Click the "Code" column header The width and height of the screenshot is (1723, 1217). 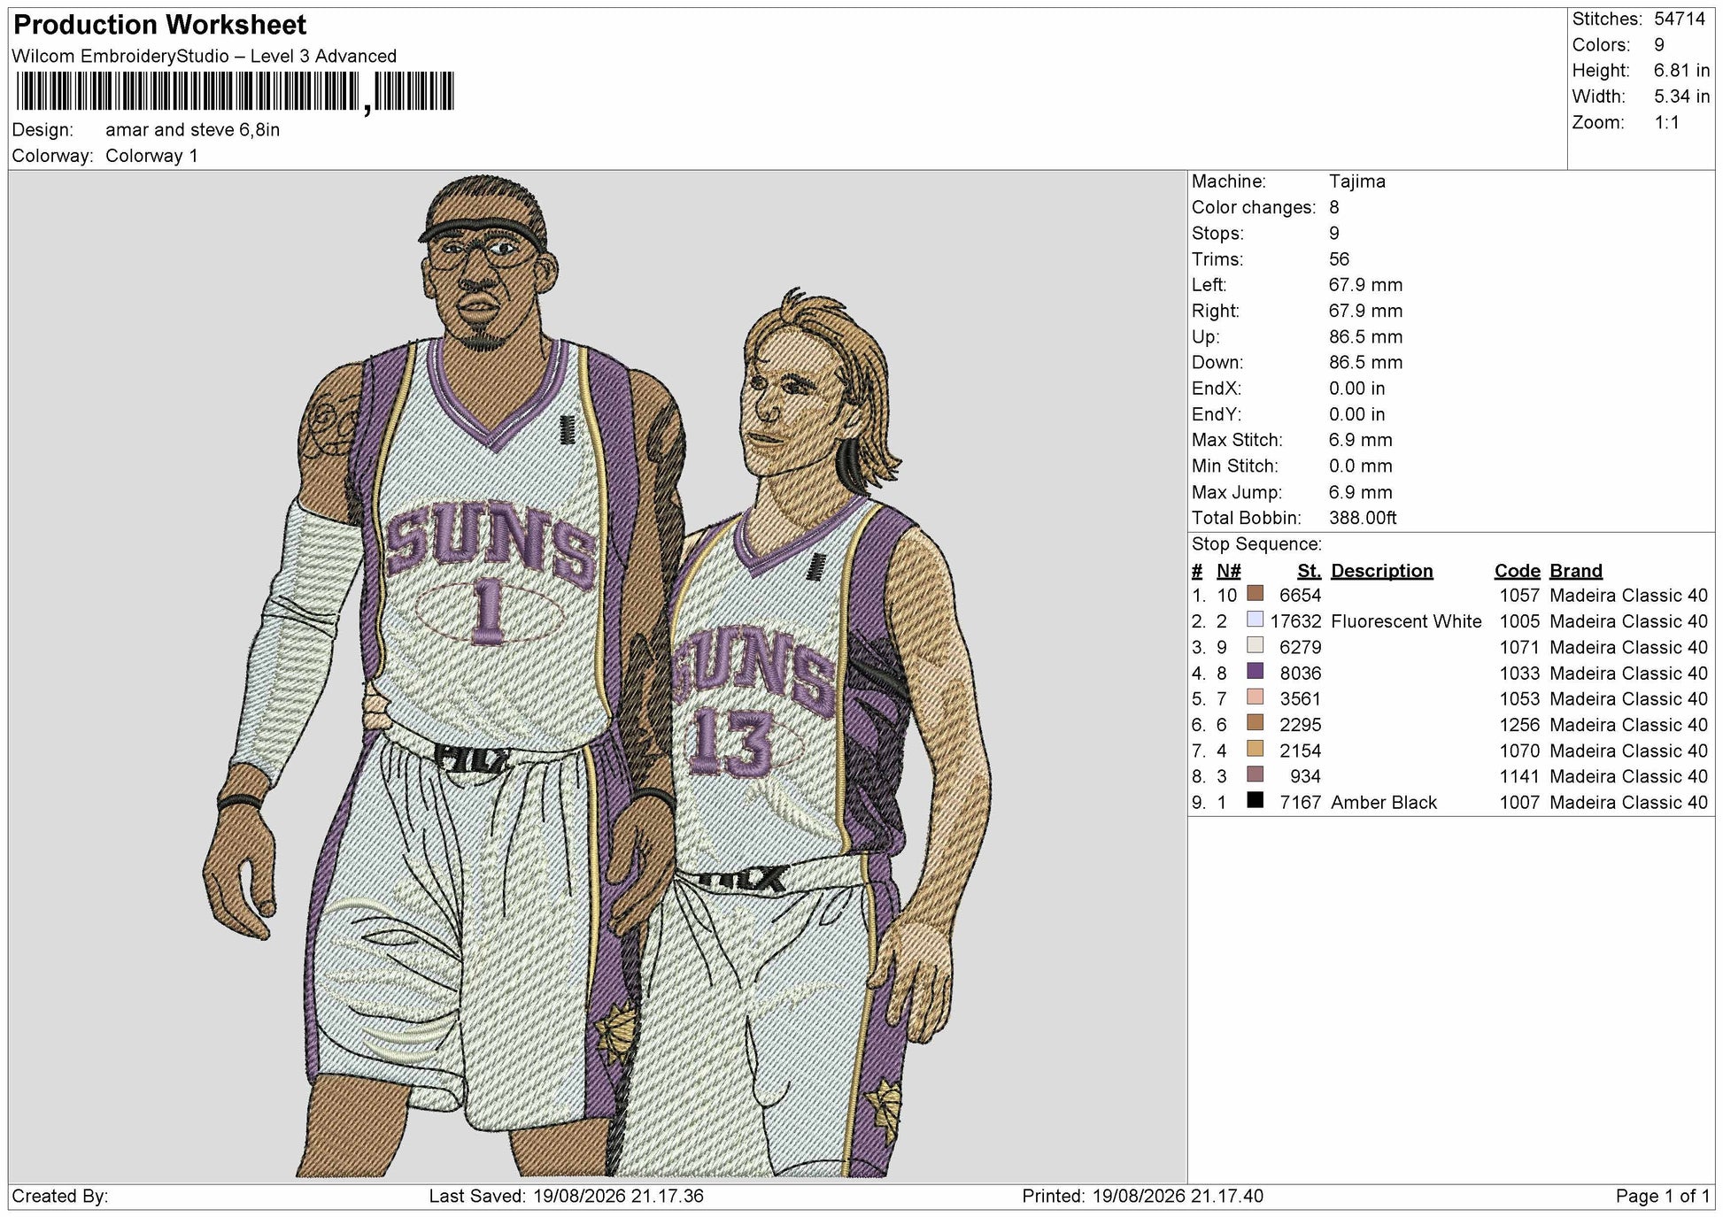coord(1518,571)
